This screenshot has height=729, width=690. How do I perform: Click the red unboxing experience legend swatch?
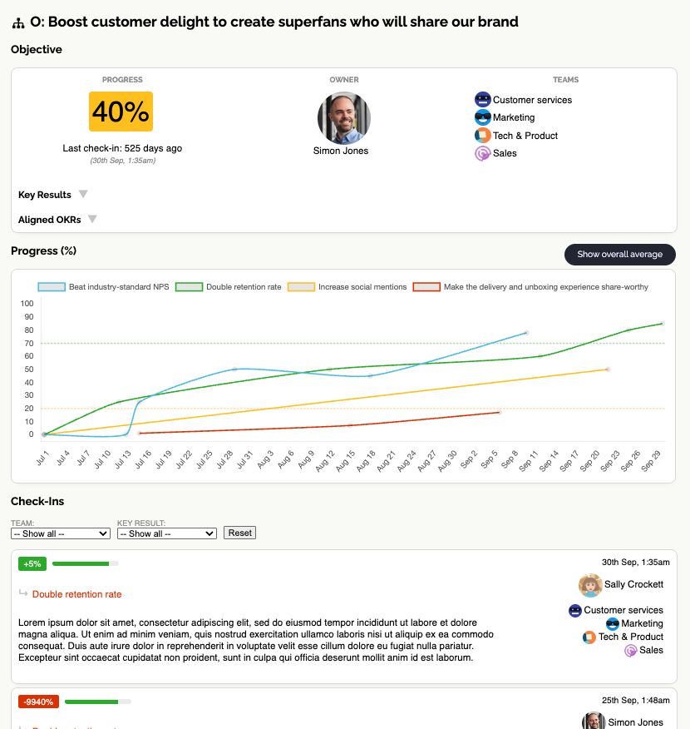click(x=426, y=286)
